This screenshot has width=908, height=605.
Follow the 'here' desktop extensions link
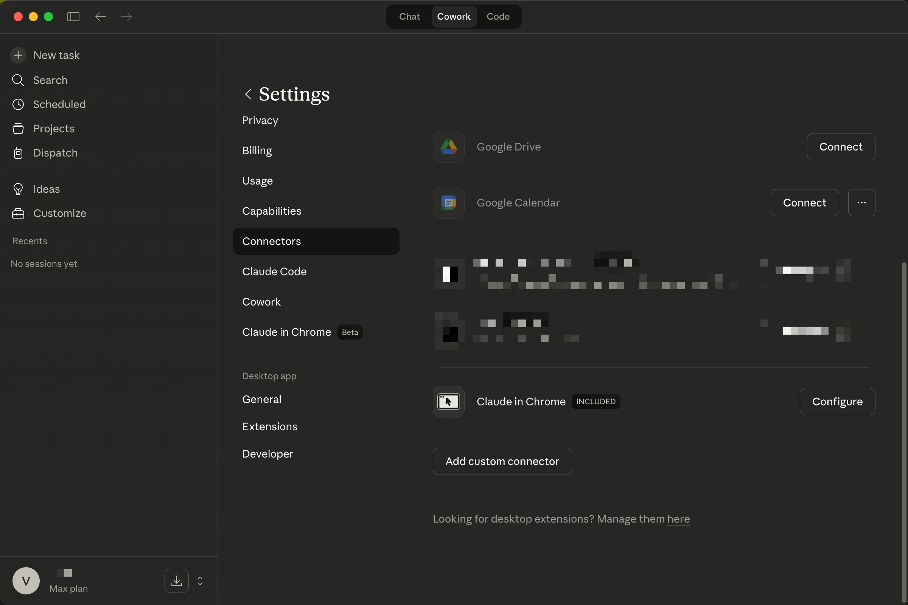click(678, 518)
